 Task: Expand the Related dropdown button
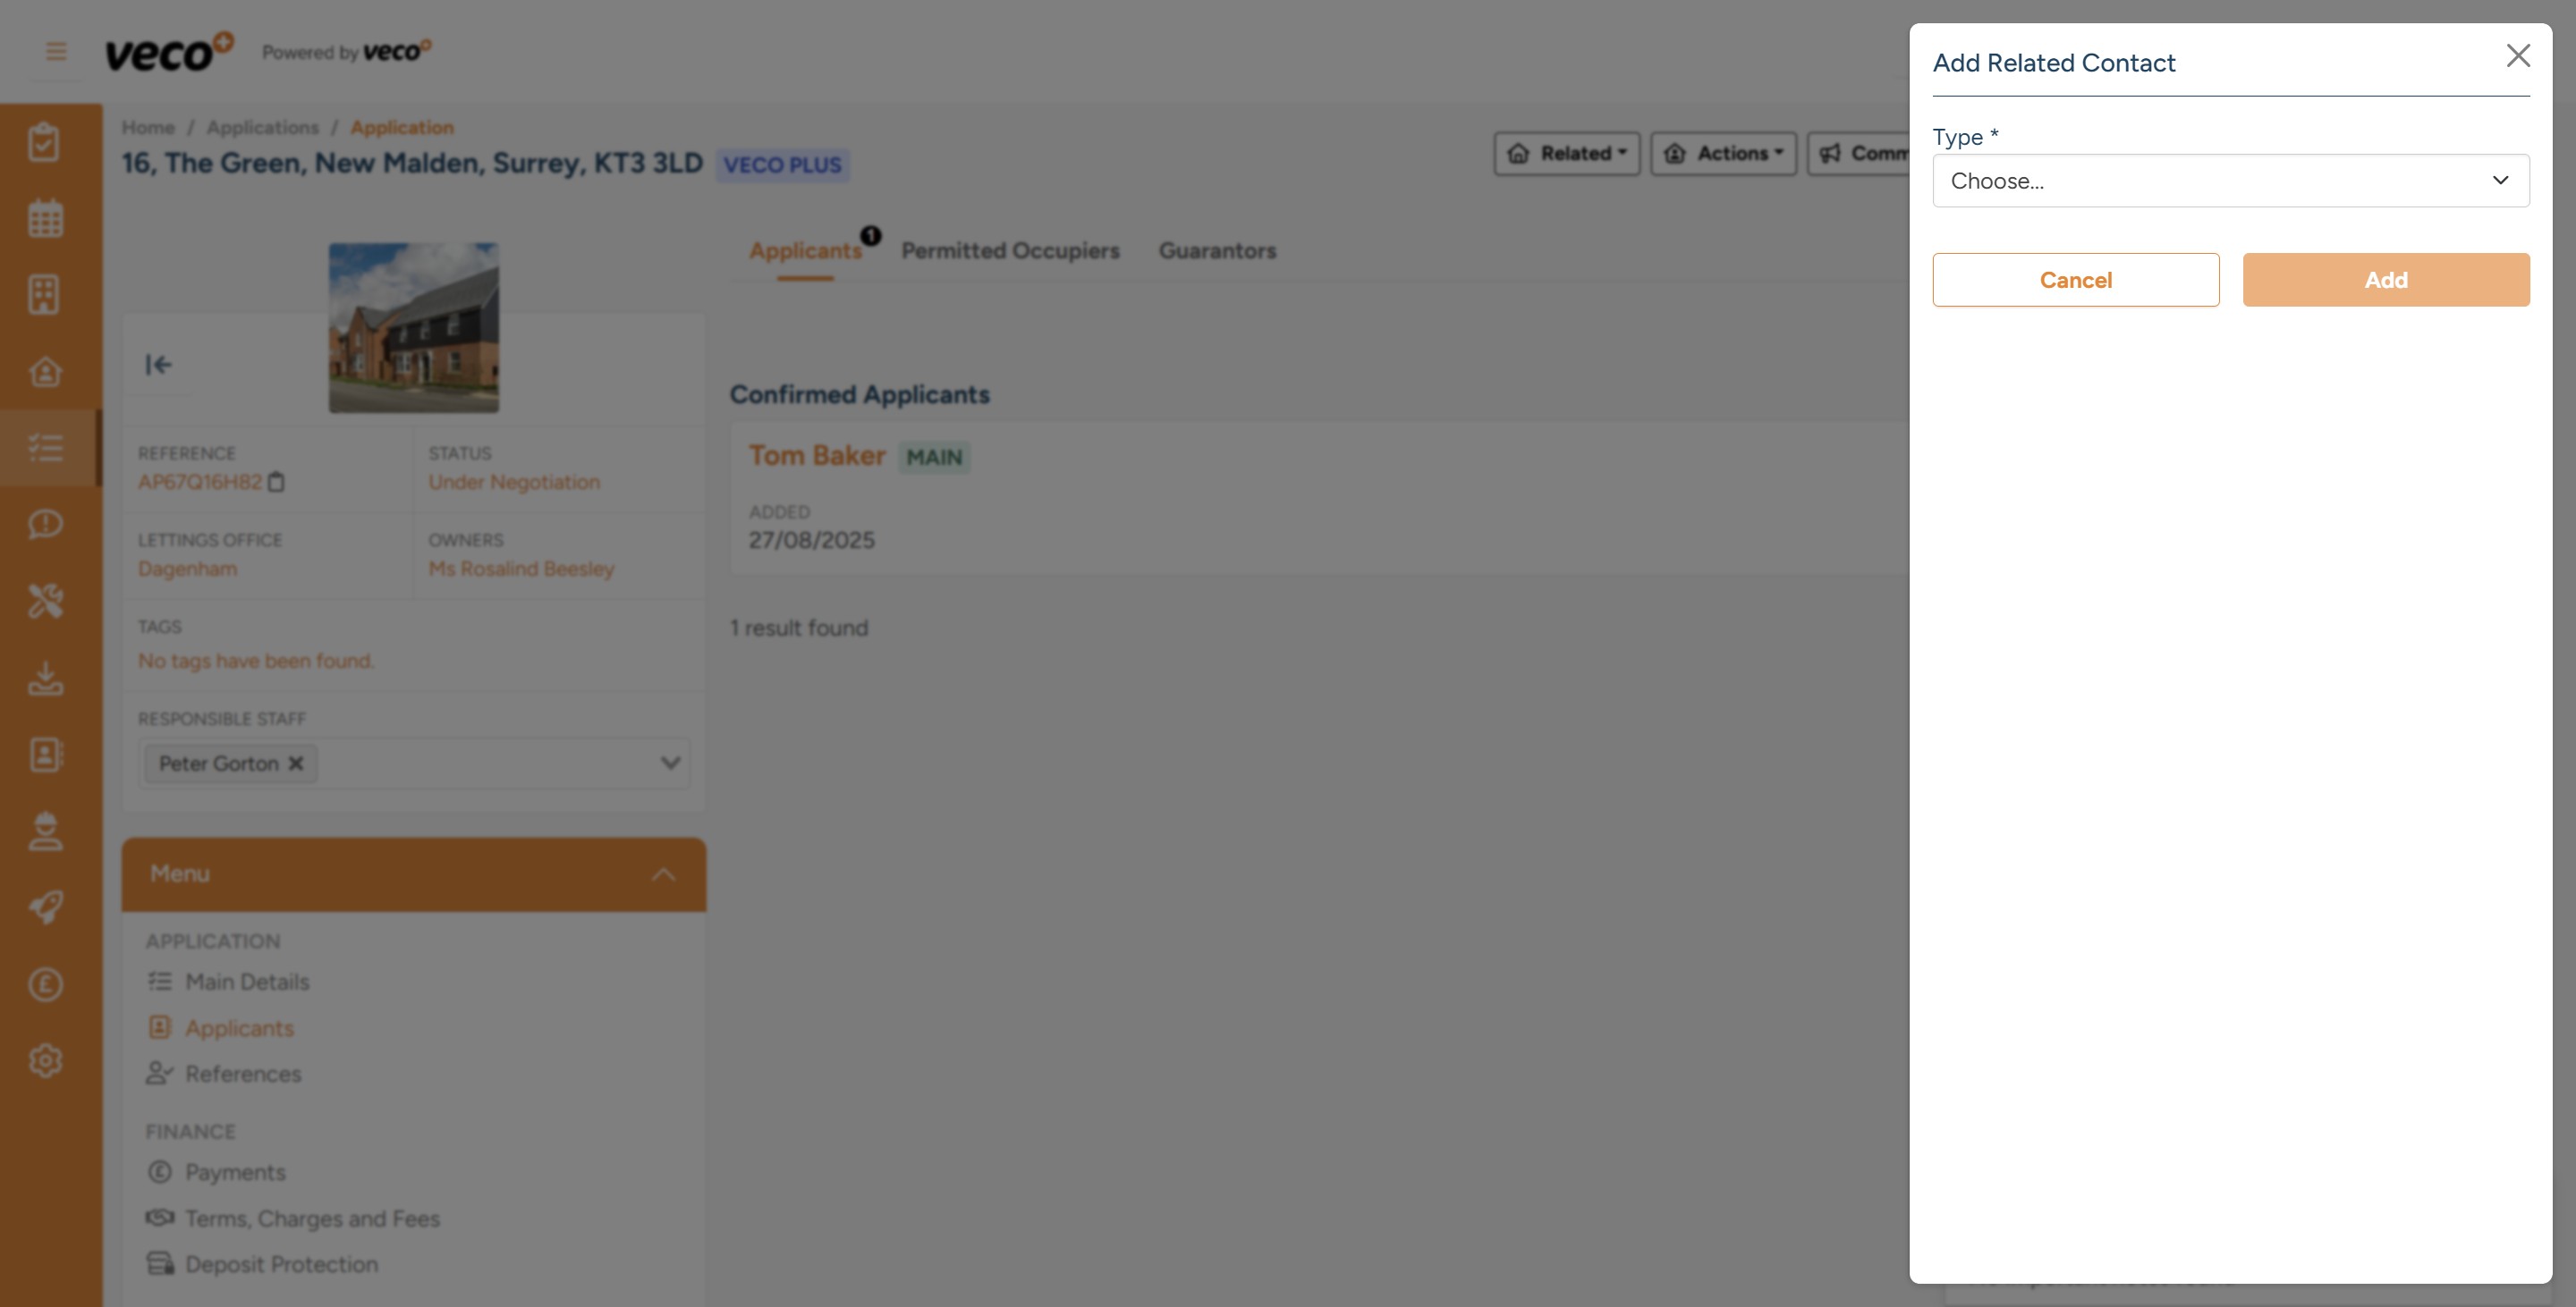(1566, 153)
